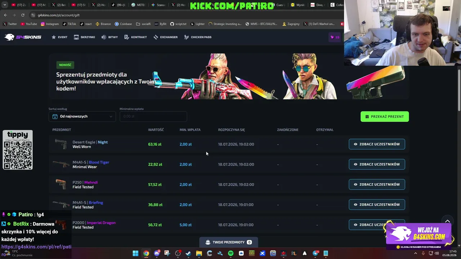Open Chrome from the taskbar

(146, 253)
